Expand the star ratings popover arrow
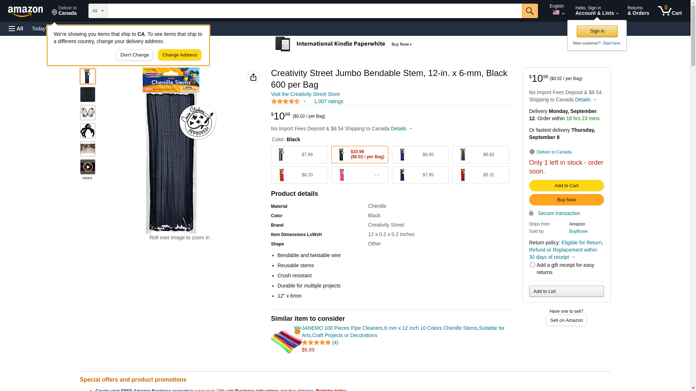This screenshot has height=391, width=696. 304,102
